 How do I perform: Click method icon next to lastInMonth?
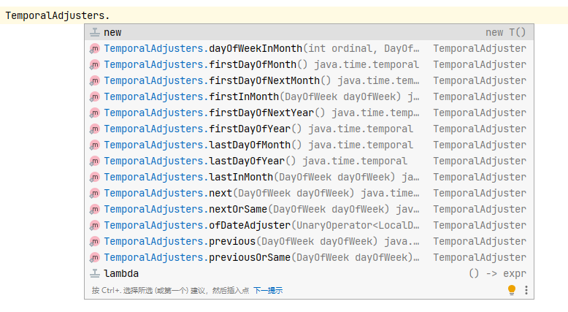[x=95, y=177]
